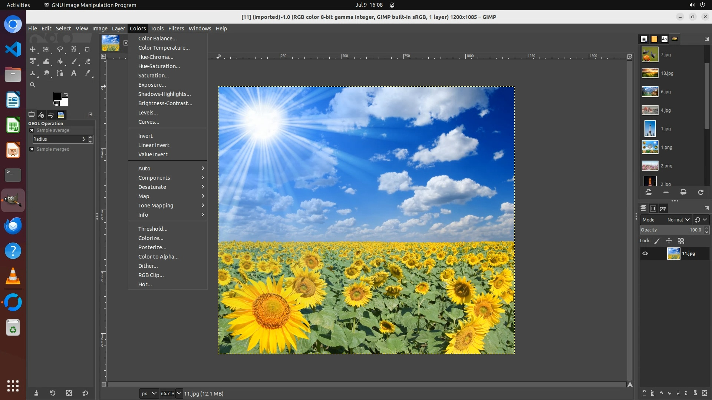Hide the 11.jpg layer via eye icon
Viewport: 712px width, 400px height.
click(645, 254)
